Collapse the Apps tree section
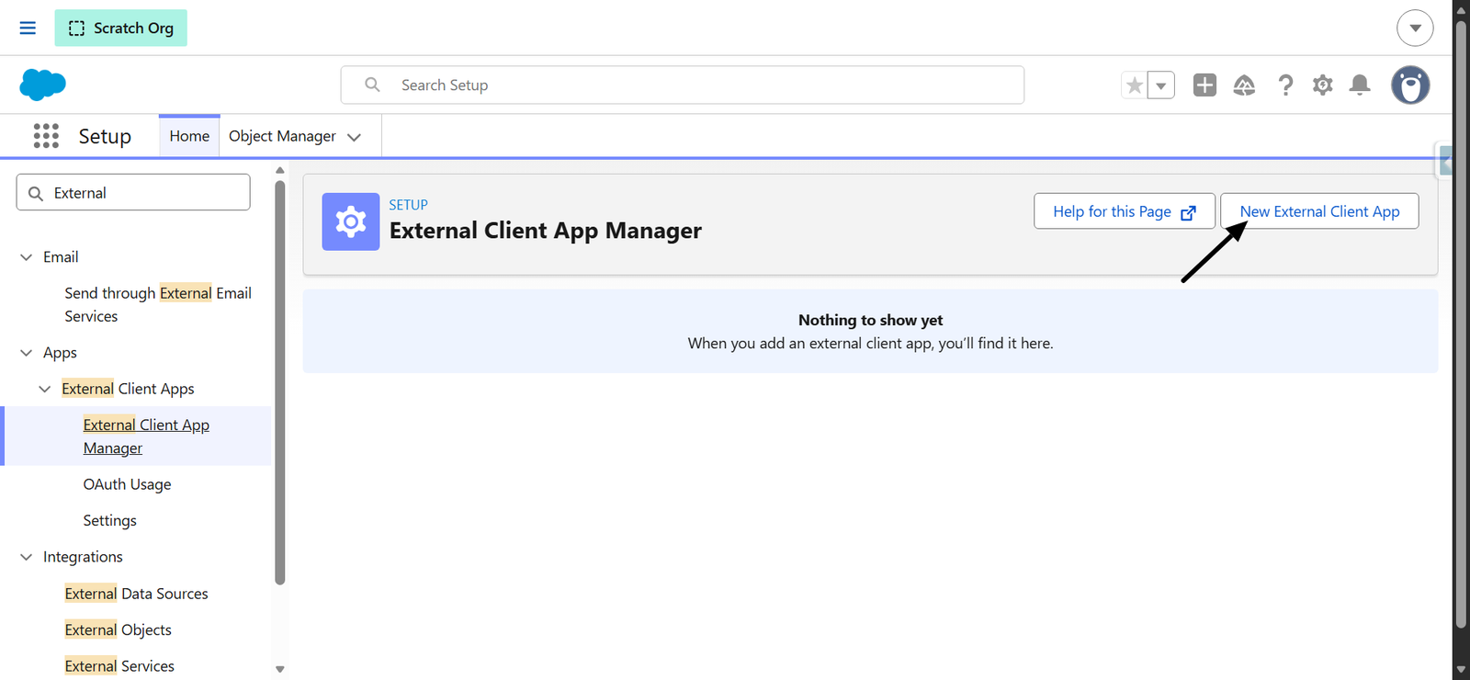The width and height of the screenshot is (1470, 680). pyautogui.click(x=26, y=353)
